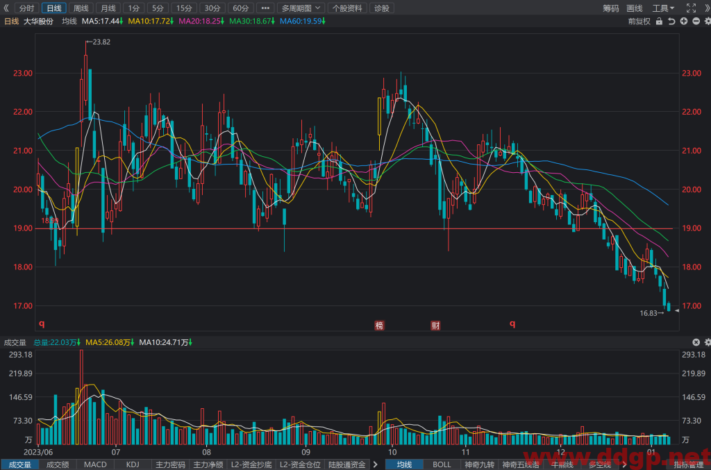Open chart settings gear in MA header

pyautogui.click(x=708, y=22)
